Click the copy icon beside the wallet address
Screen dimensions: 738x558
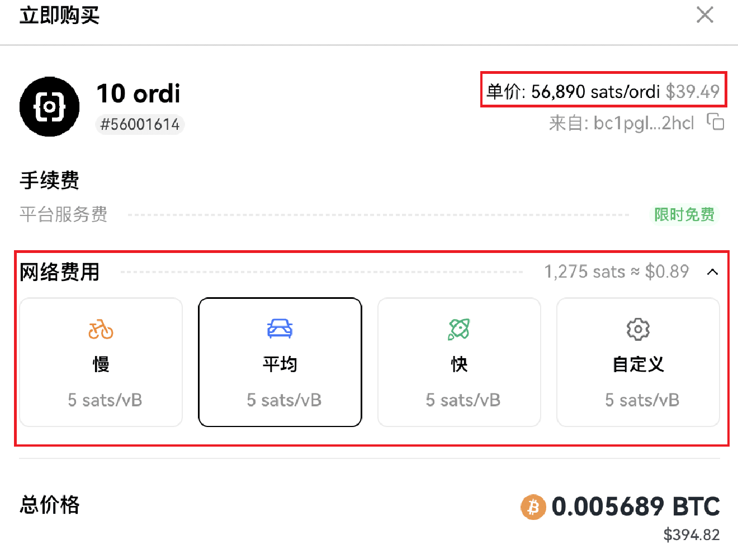click(716, 122)
